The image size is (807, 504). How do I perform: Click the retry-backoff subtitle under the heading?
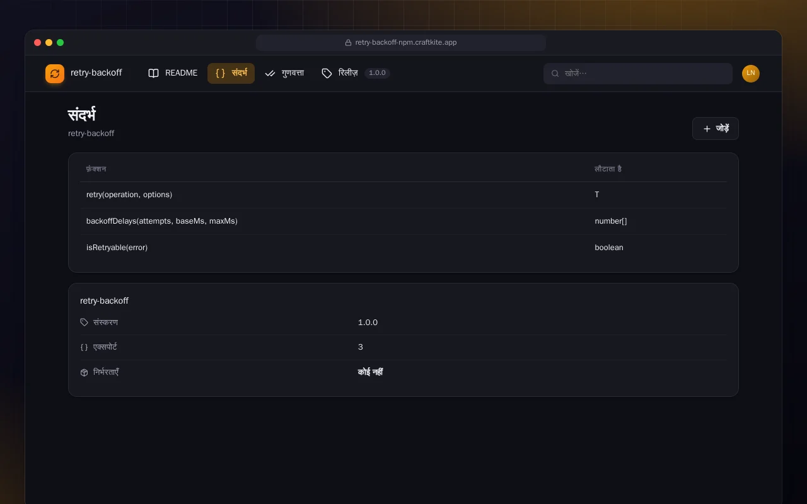[91, 134]
